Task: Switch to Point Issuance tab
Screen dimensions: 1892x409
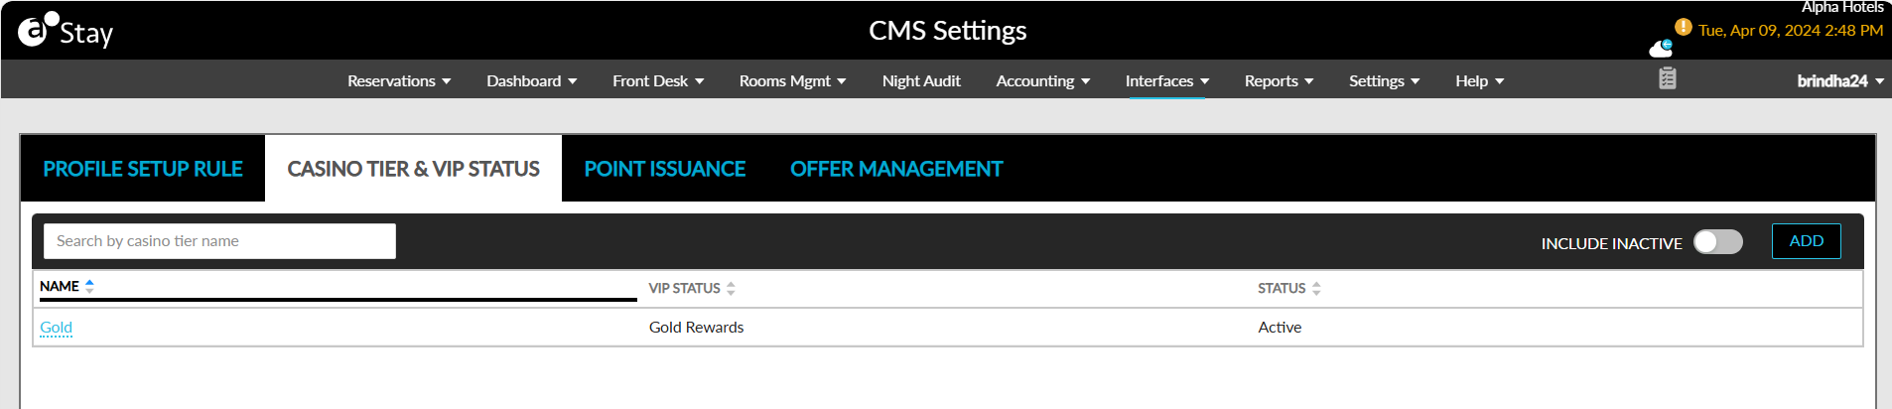Action: 665,169
